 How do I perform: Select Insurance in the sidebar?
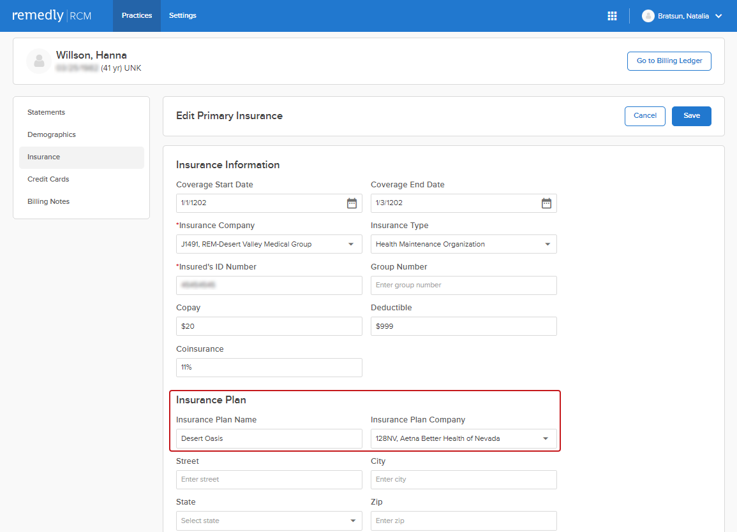point(81,157)
